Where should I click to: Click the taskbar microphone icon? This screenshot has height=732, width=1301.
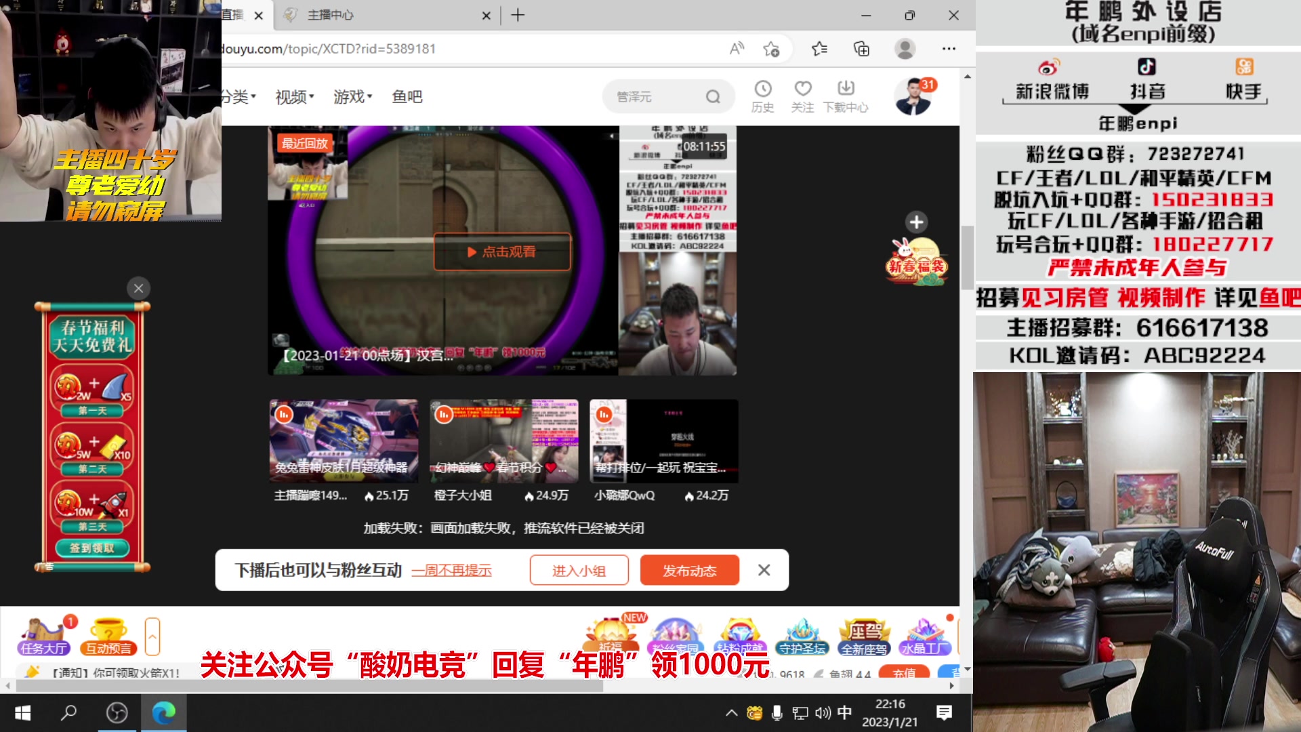(777, 713)
